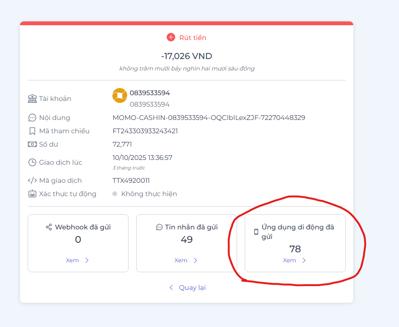Screen dimensions: 399x327
Task: Click the Mã tham chiếu label
Action: (64, 131)
